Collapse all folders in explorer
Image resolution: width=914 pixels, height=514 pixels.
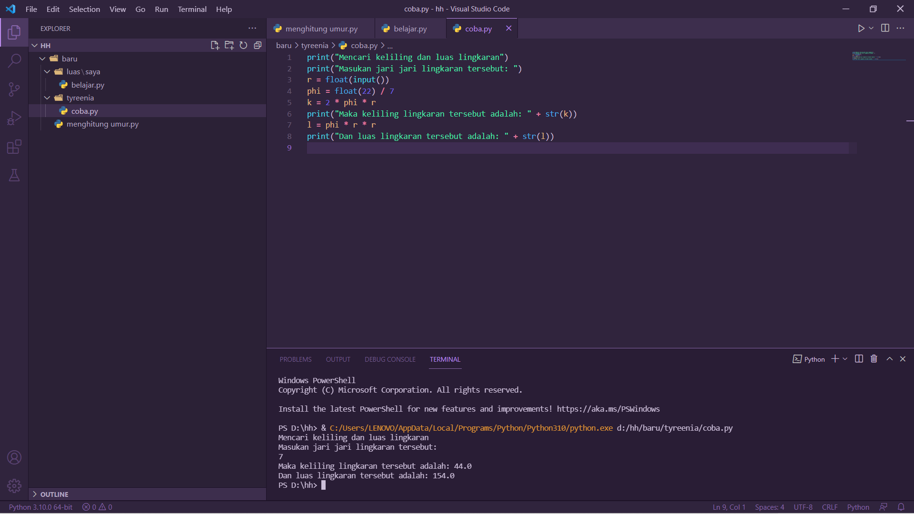click(x=258, y=45)
